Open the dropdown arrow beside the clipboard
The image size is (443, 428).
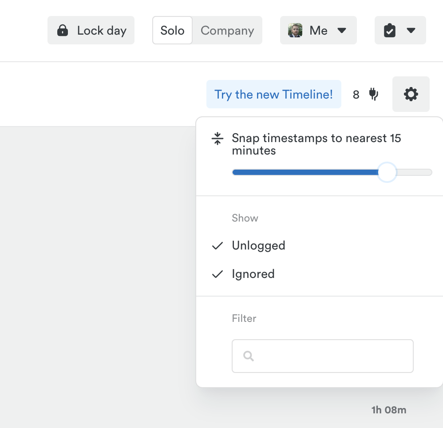pos(411,31)
